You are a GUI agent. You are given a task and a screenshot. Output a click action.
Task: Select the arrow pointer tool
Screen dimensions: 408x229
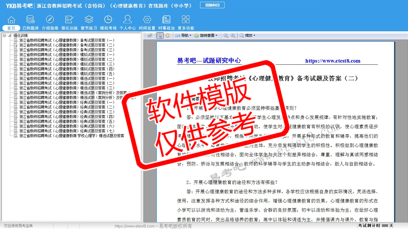pyautogui.click(x=160, y=35)
